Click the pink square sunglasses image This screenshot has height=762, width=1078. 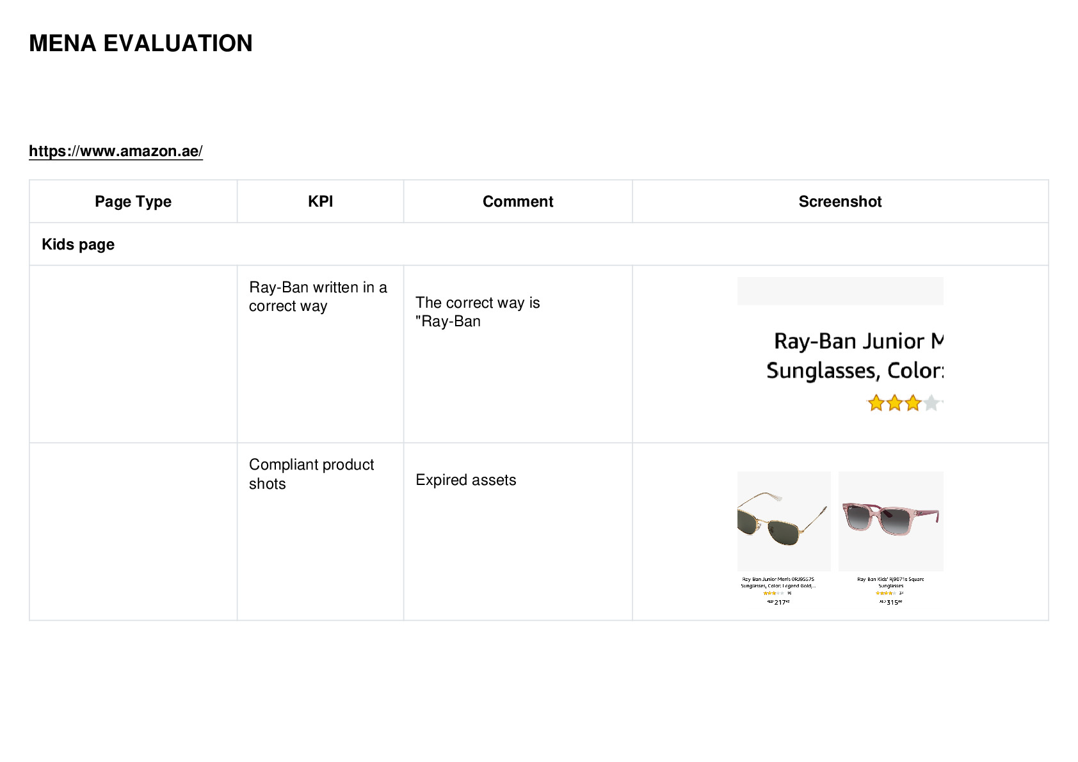[891, 521]
